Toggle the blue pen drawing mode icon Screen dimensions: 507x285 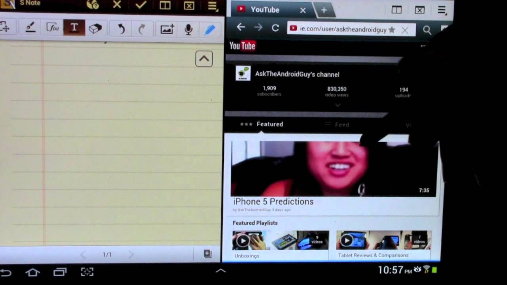coord(210,29)
